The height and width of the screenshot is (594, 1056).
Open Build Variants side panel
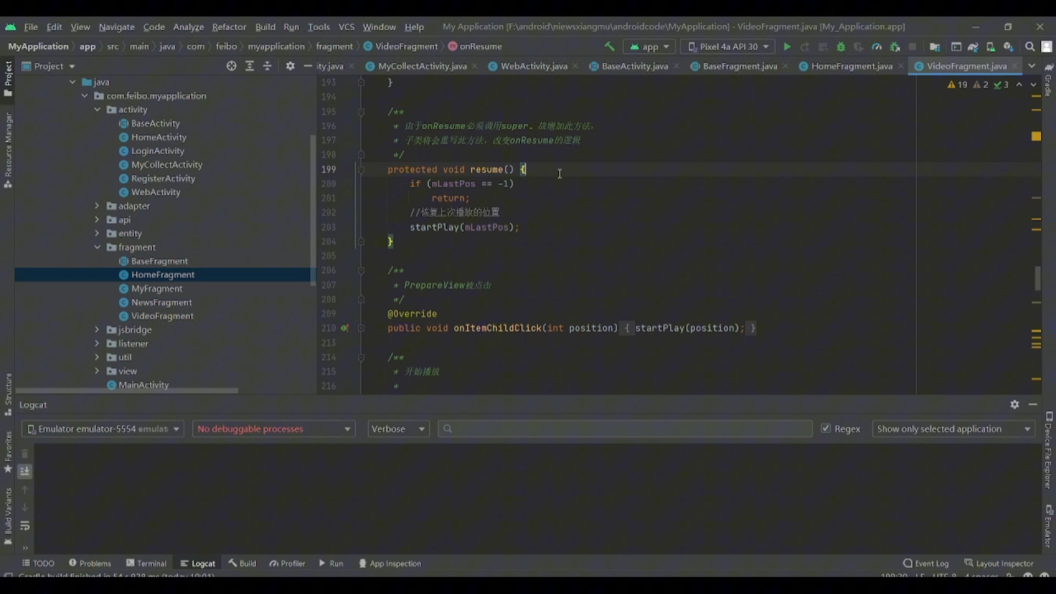(x=8, y=516)
